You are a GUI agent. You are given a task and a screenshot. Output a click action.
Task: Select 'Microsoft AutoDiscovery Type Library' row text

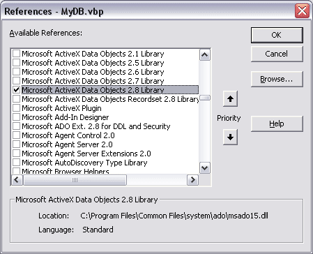click(84, 163)
